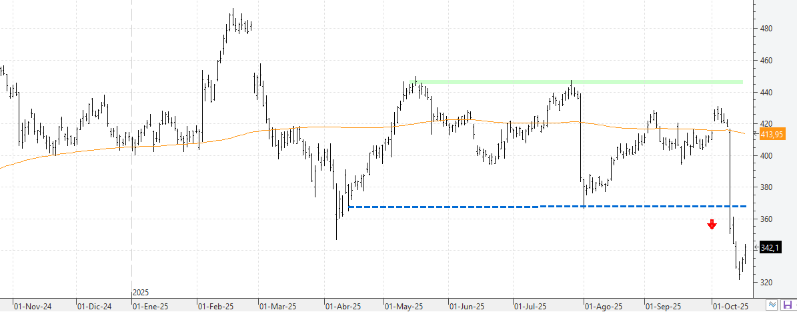The height and width of the screenshot is (312, 797).
Task: Click the 320 price level label
Action: tap(765, 283)
